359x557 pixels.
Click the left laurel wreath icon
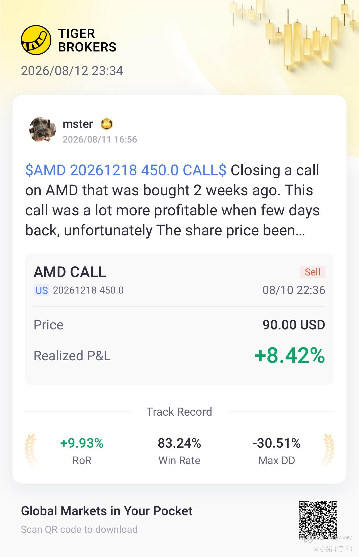[31, 450]
